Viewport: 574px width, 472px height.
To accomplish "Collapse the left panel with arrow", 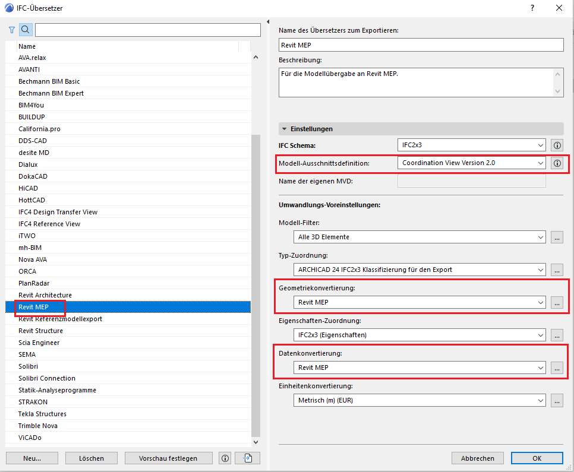I will click(x=268, y=22).
